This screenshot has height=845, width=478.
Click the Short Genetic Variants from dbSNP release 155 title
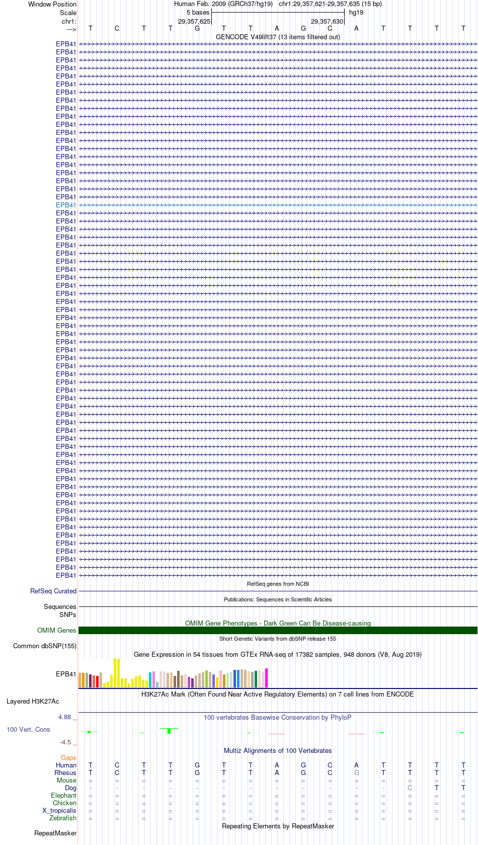(278, 639)
